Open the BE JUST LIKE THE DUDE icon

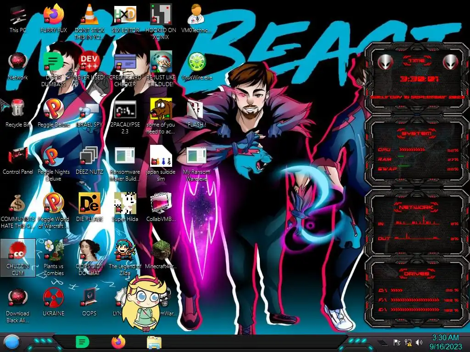click(x=161, y=69)
